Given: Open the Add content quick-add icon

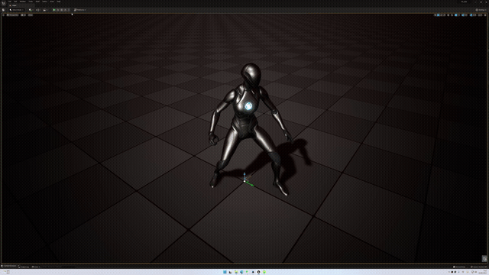Looking at the screenshot, I should click(x=31, y=10).
